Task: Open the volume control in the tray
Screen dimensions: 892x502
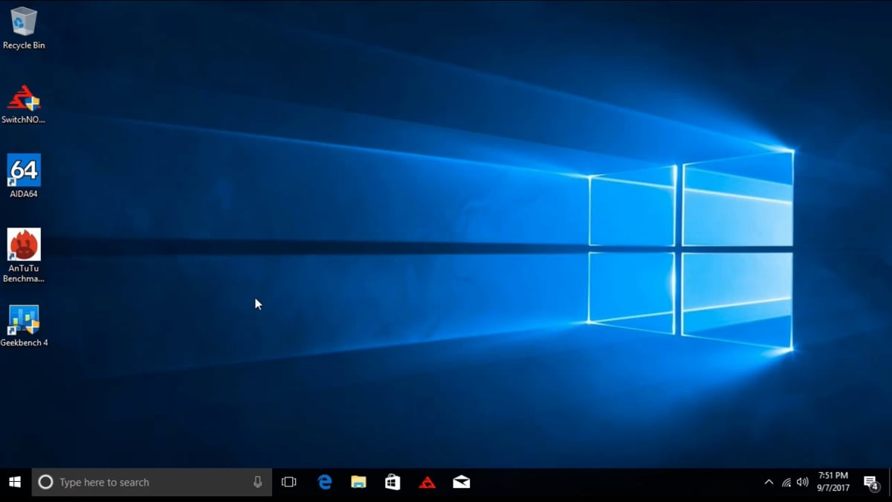Action: (803, 482)
